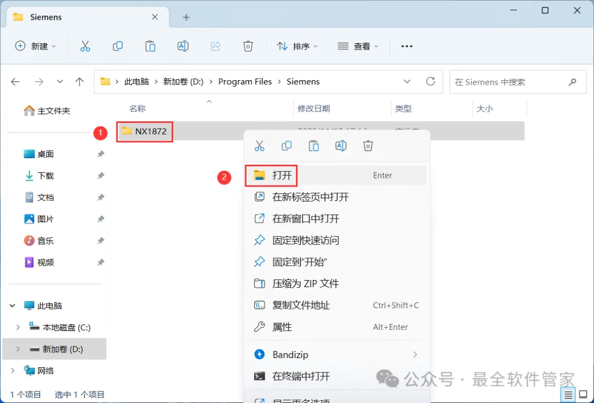
Task: Click the Refresh button in the address bar
Action: point(430,81)
